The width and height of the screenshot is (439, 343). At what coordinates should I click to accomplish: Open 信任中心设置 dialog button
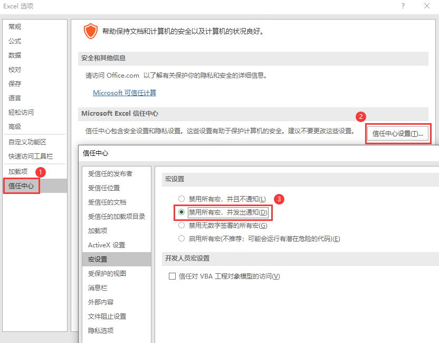pyautogui.click(x=398, y=134)
